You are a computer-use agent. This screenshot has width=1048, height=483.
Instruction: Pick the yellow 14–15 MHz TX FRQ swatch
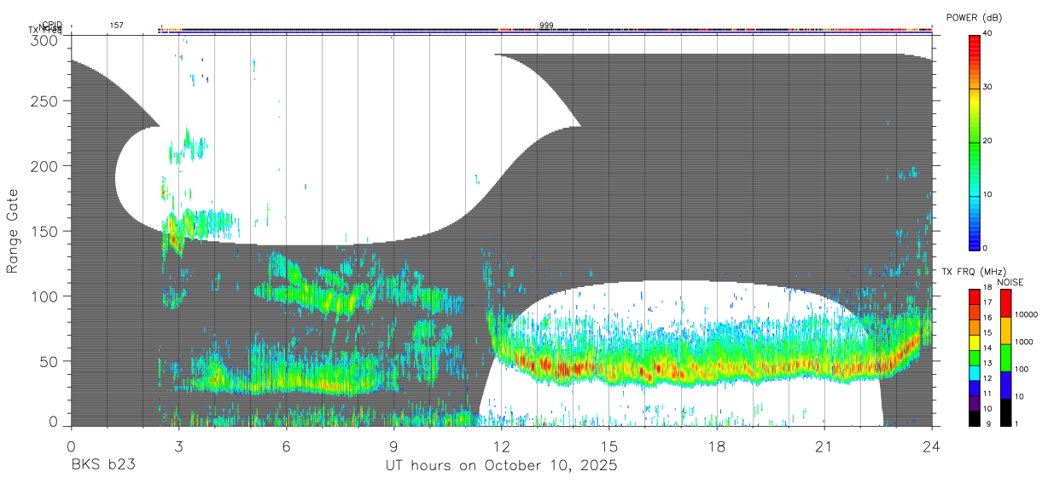point(975,341)
